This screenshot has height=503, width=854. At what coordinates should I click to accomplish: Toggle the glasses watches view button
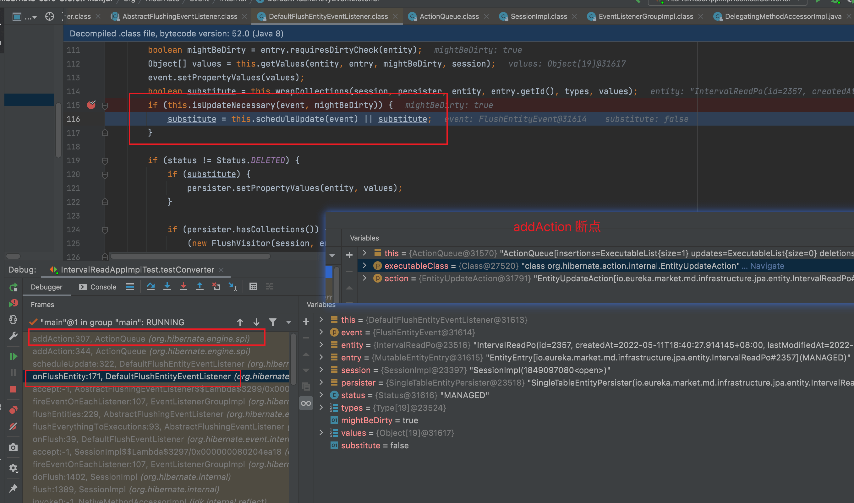[306, 403]
